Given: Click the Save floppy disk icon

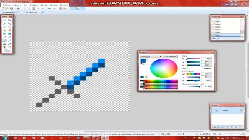Looking at the screenshot, I should (x=12, y=9).
